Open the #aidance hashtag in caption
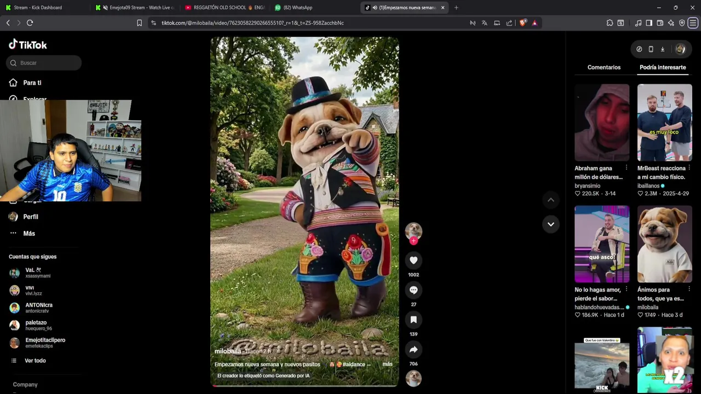Screen dimensions: 701x394 [354, 364]
